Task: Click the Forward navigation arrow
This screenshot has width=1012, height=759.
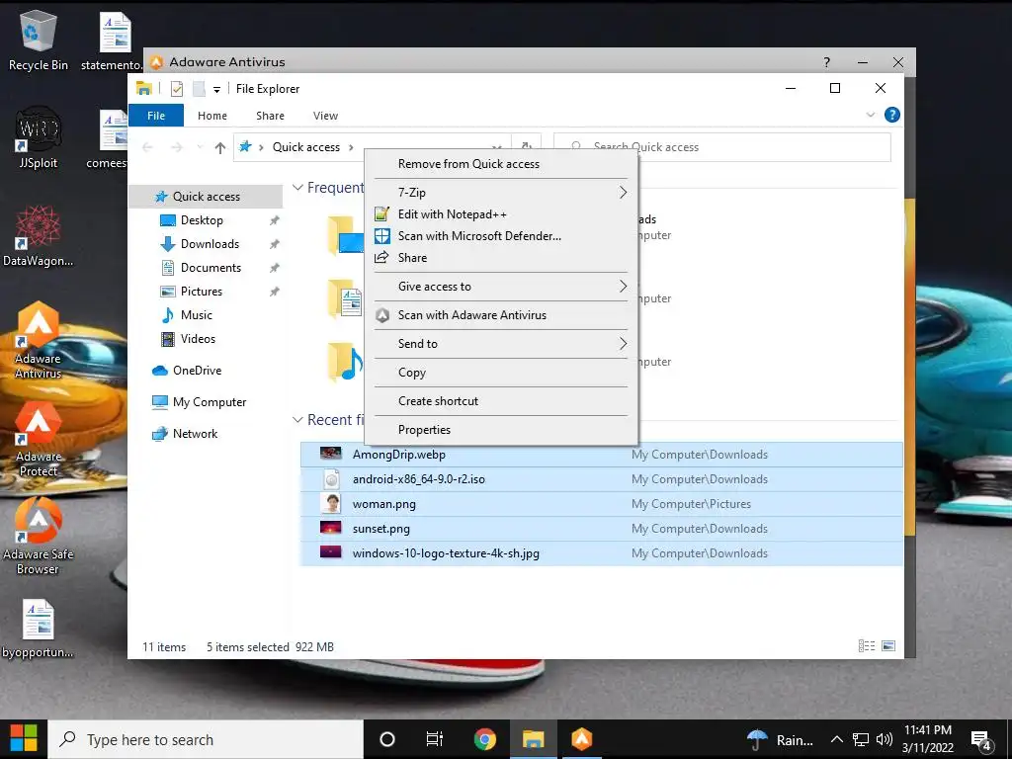Action: (x=176, y=148)
